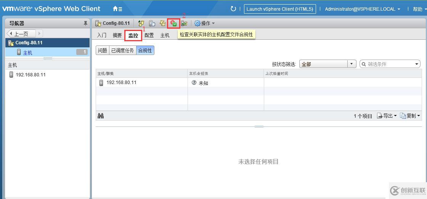Sort by the 主机合规性 column header
Viewport: 427px width, 199px height.
[226, 74]
